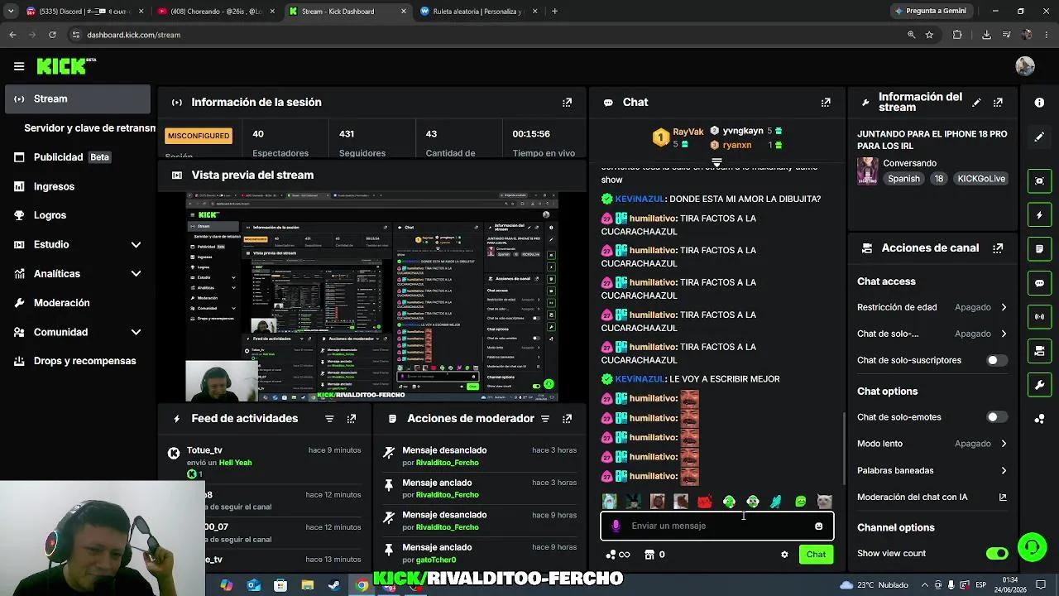Disable Show view count switch

click(997, 554)
